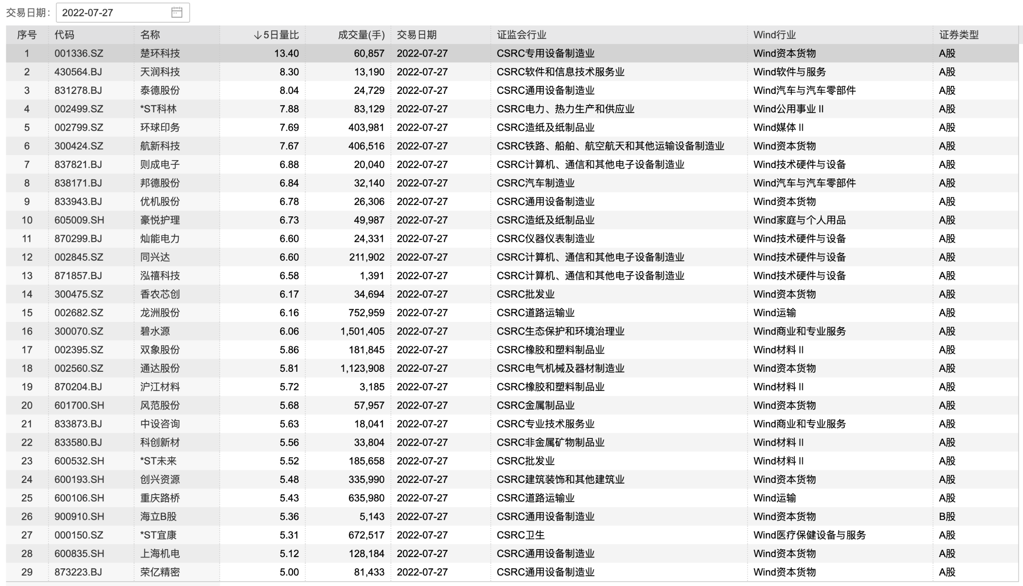Click the 证监会行业 column header
Screen dimensions: 1023x586
522,35
